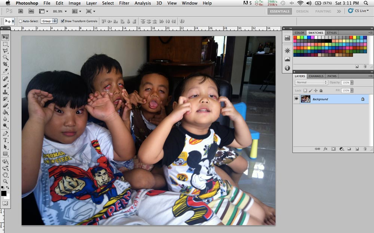
Task: Select the Hand tool
Action: pyautogui.click(x=5, y=174)
